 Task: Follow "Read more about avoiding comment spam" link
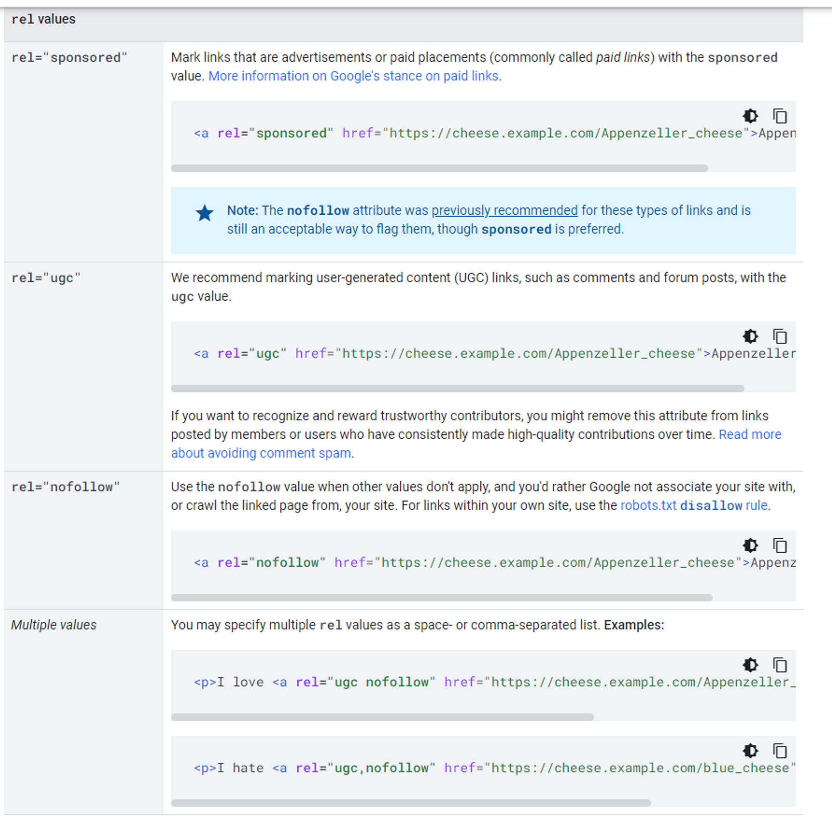click(x=476, y=444)
